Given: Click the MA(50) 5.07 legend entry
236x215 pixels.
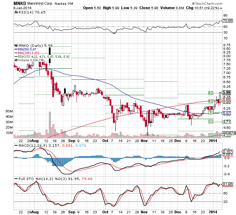Looking at the screenshot, I should (x=25, y=49).
